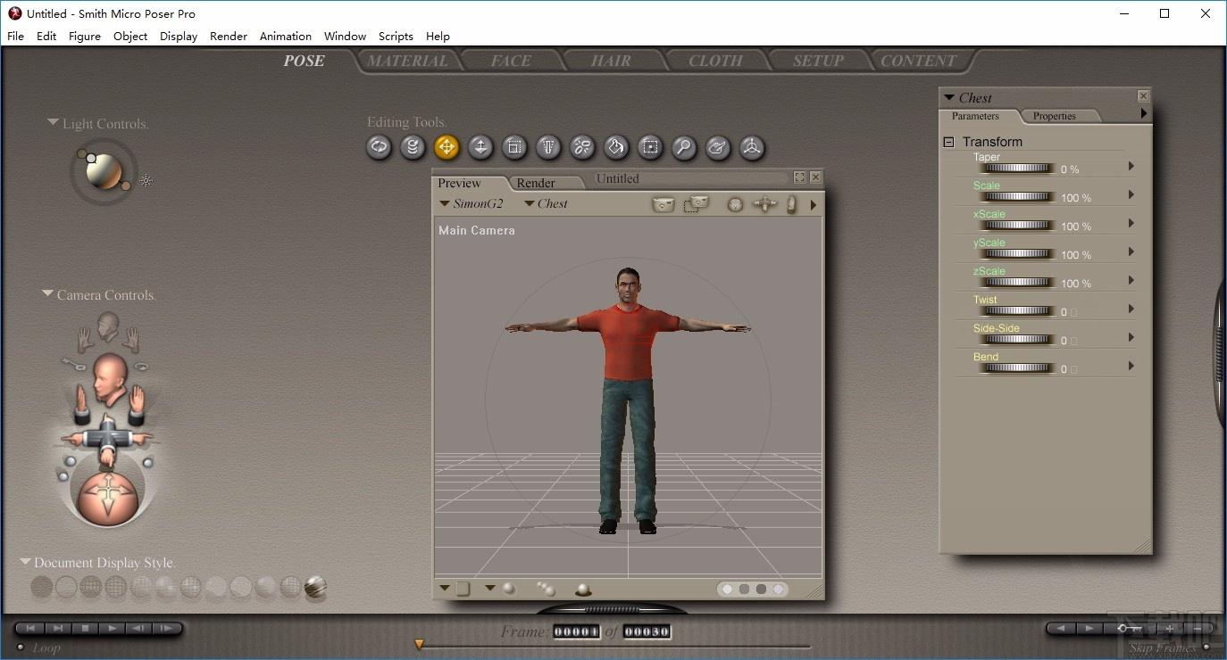Select the Taper editing tool

(x=548, y=147)
